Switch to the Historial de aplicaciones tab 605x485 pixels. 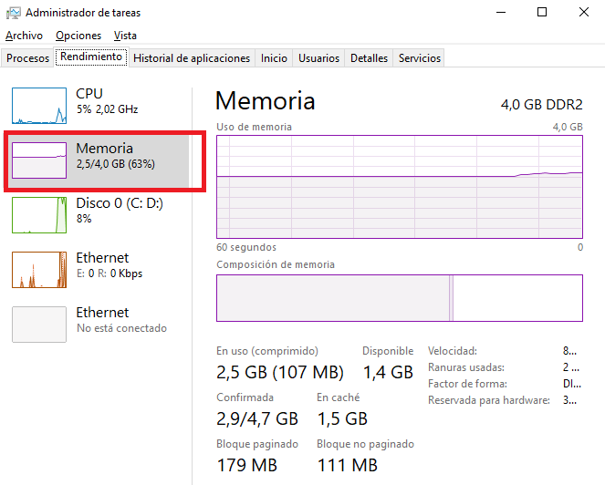[x=192, y=58]
